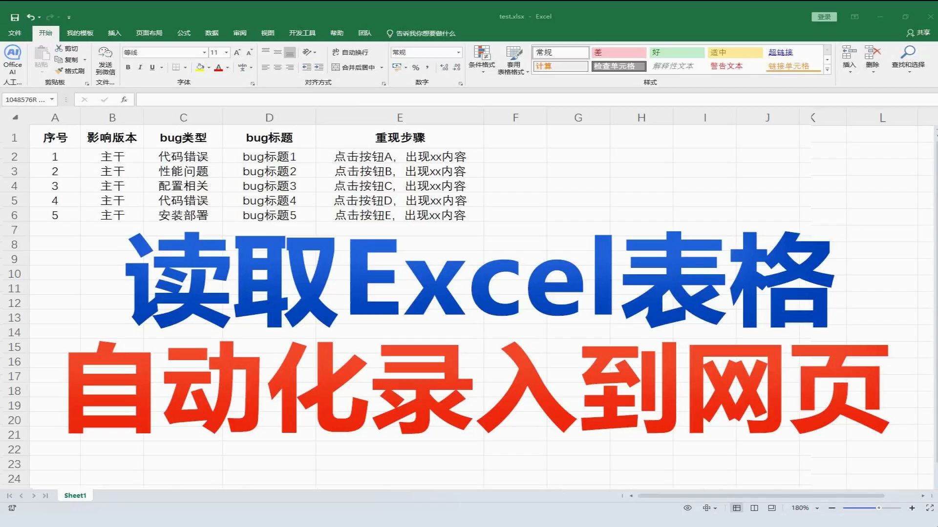Screen dimensions: 938x527
Task: Click the 登录 sign-in button
Action: 824,16
